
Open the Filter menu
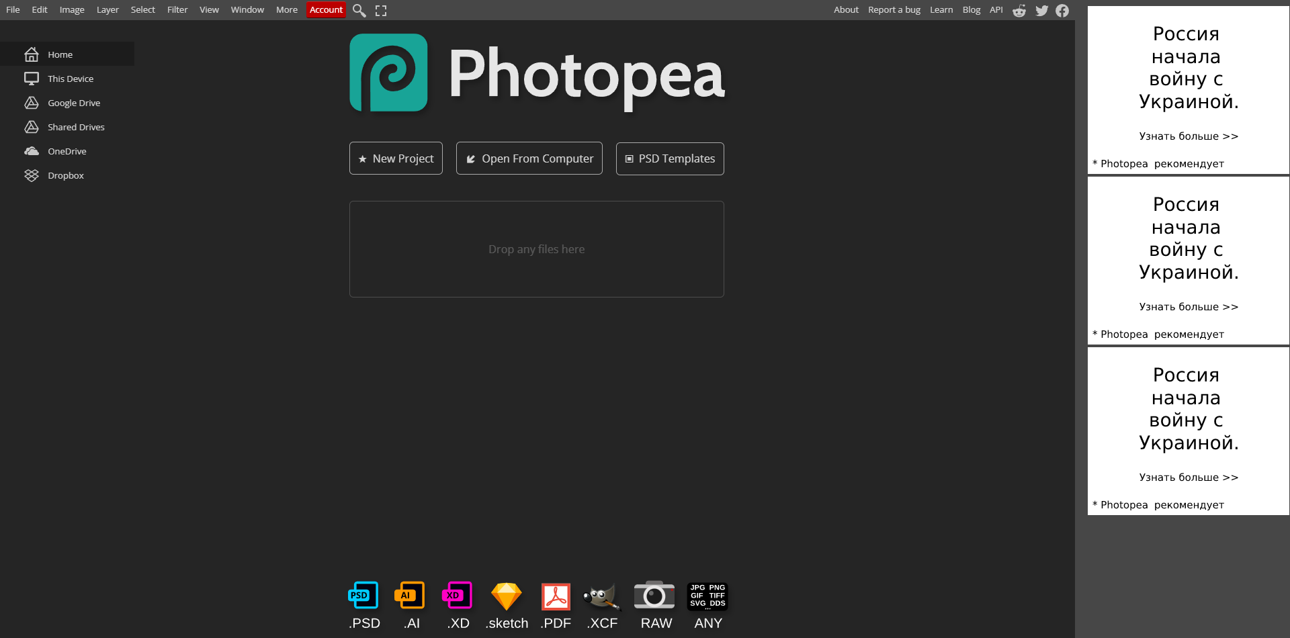(x=177, y=10)
